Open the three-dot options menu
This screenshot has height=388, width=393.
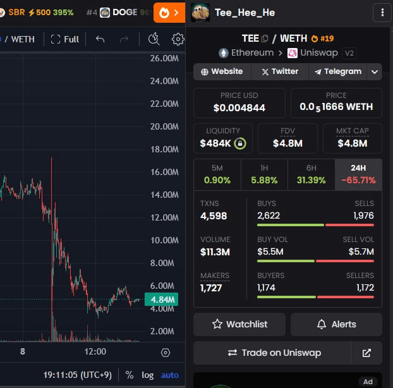[382, 13]
